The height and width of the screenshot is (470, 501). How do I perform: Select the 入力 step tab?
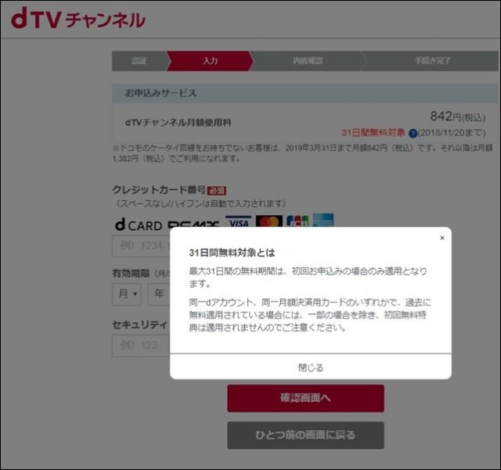pyautogui.click(x=210, y=61)
